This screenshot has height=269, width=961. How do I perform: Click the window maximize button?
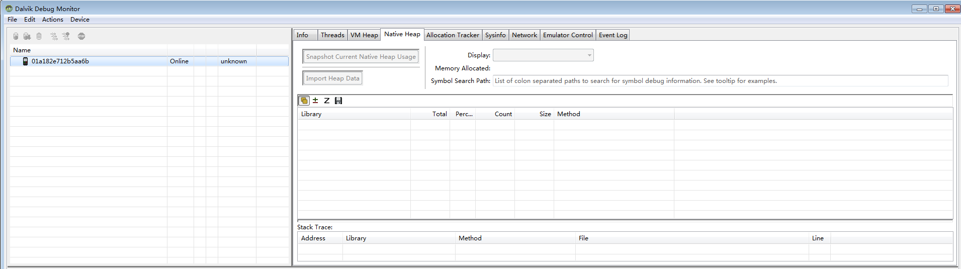936,9
